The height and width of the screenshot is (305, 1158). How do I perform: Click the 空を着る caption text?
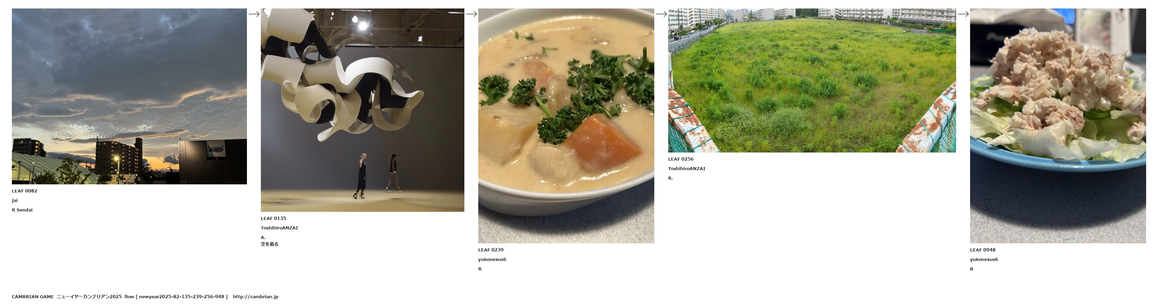tap(269, 244)
